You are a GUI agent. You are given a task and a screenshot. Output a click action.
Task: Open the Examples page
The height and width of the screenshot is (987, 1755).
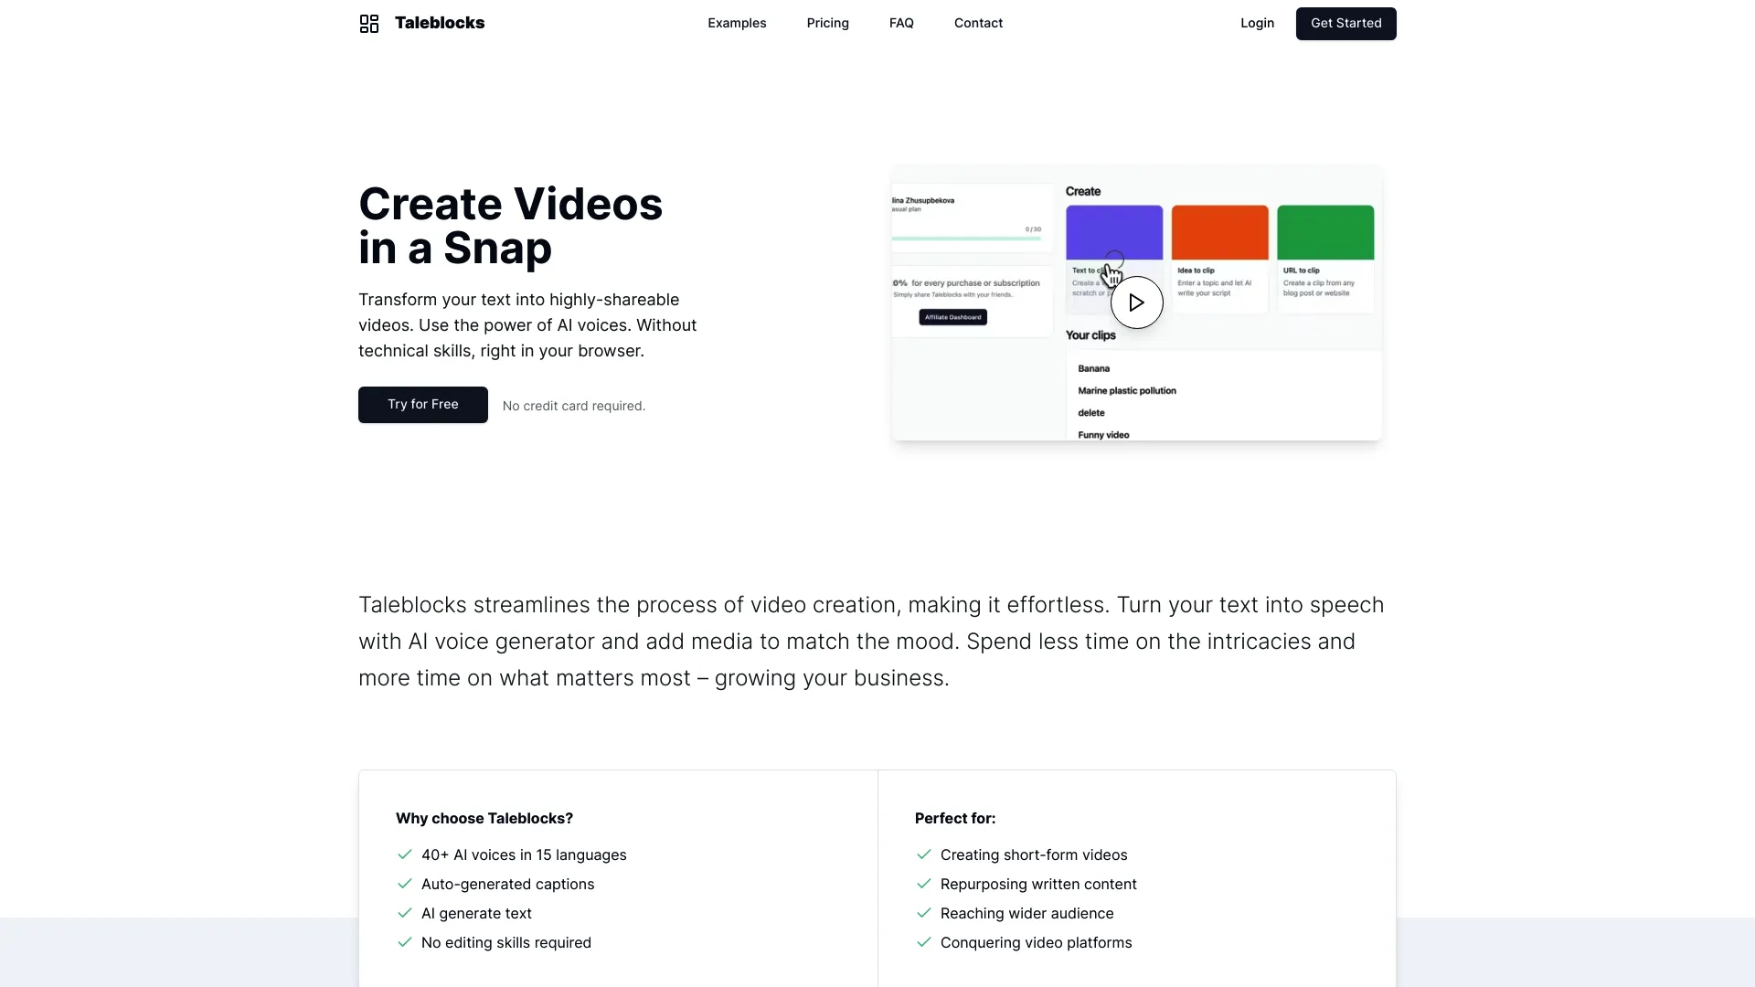pos(737,23)
